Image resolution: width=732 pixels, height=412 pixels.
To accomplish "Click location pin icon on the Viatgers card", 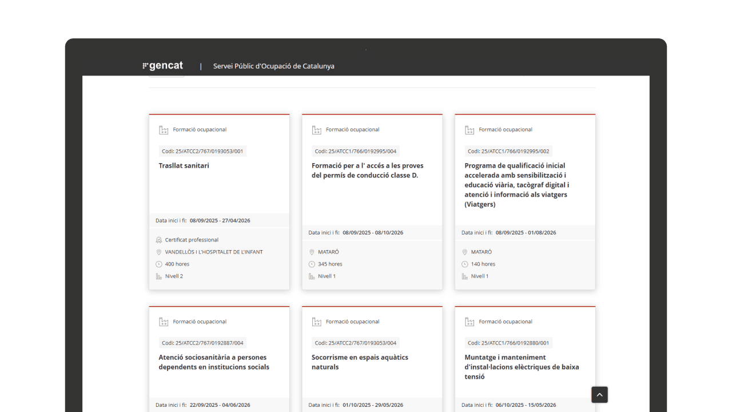I will 465,252.
